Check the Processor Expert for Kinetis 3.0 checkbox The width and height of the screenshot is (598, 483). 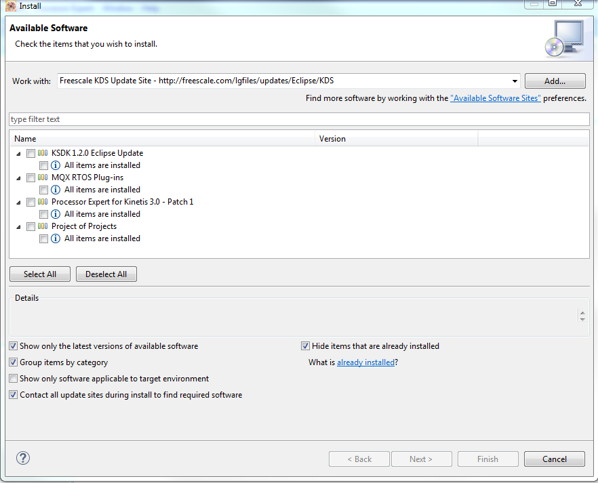coord(31,203)
